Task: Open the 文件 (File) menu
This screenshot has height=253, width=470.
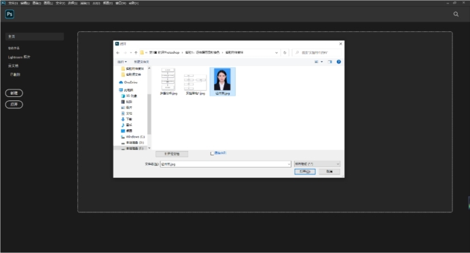Action: [13, 3]
